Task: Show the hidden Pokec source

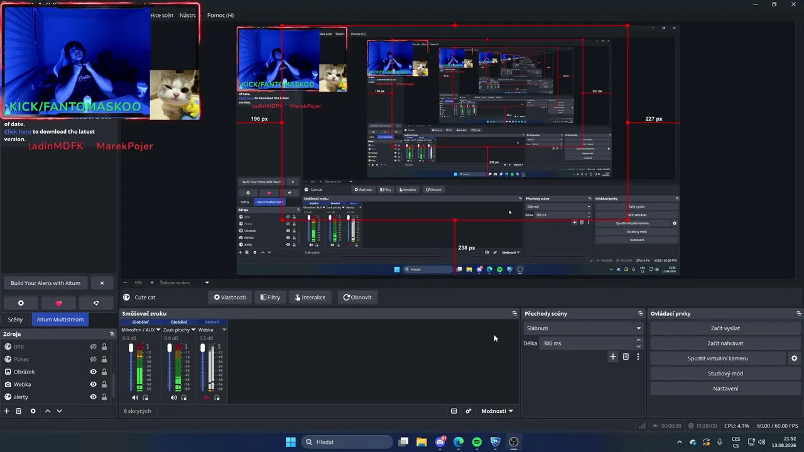Action: (x=93, y=359)
